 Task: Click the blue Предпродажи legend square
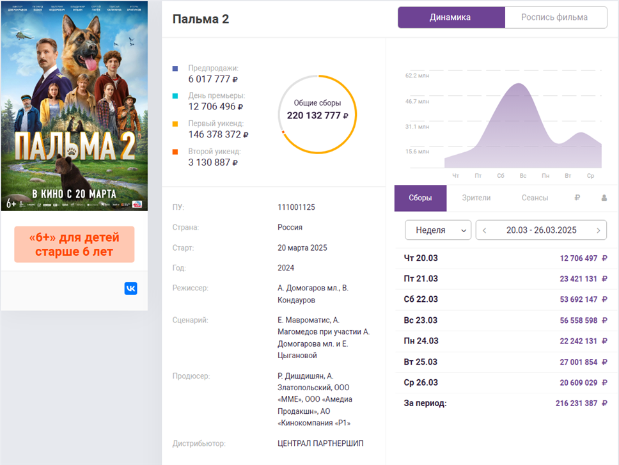[175, 68]
